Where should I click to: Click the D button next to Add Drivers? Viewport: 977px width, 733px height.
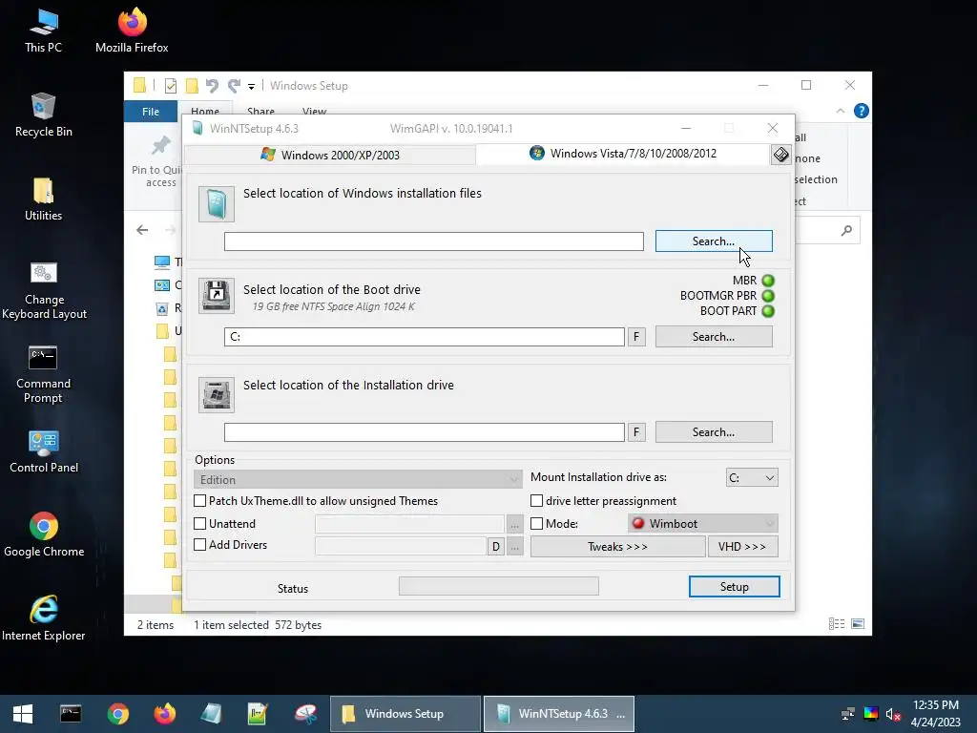(x=496, y=547)
